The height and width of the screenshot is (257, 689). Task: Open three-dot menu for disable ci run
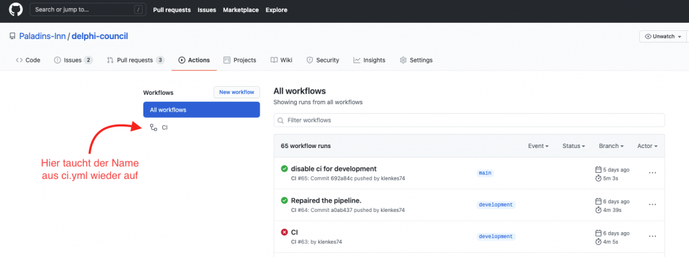[x=653, y=173]
